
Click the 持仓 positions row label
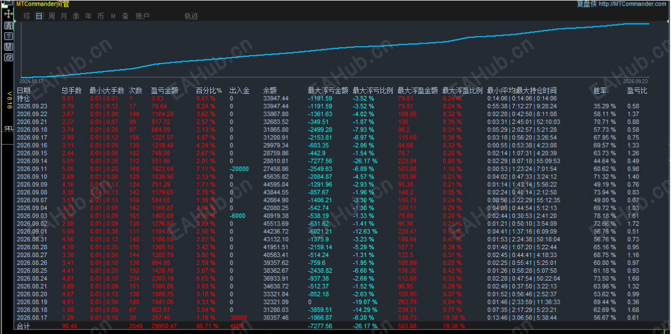24,98
